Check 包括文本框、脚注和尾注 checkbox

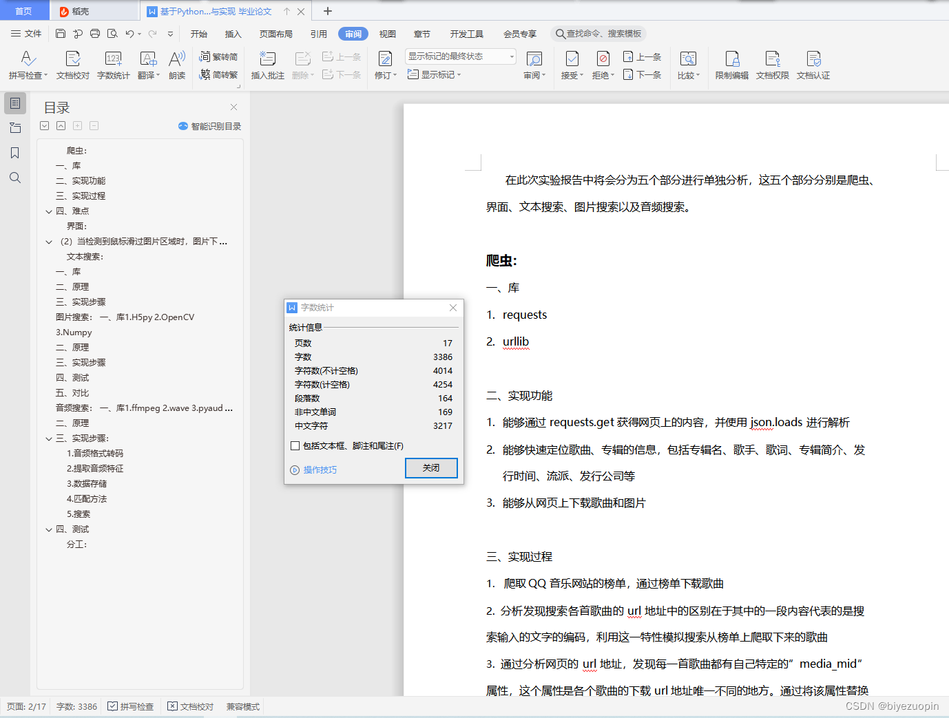pyautogui.click(x=295, y=446)
